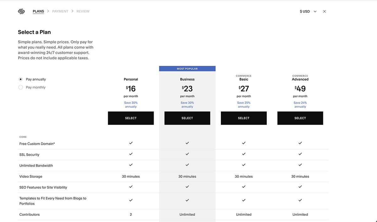Click Save 30% annually under Personal plan
The width and height of the screenshot is (377, 222).
tap(131, 104)
